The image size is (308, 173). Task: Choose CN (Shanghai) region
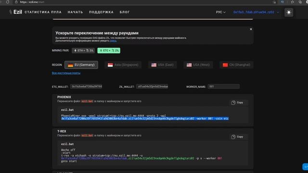click(x=236, y=65)
